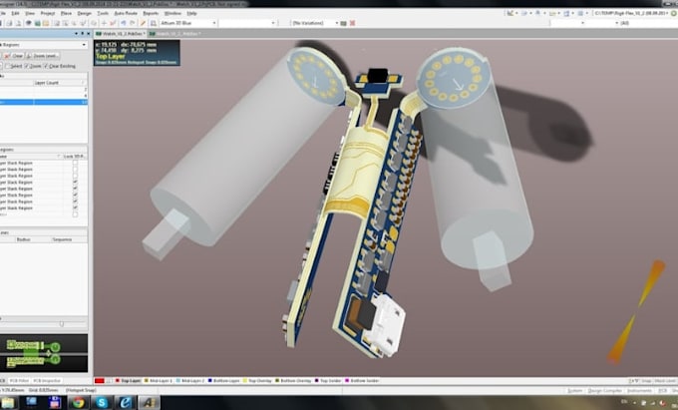Open the No Variations dropdown
Screen dimensions: 678x410
[x=315, y=23]
